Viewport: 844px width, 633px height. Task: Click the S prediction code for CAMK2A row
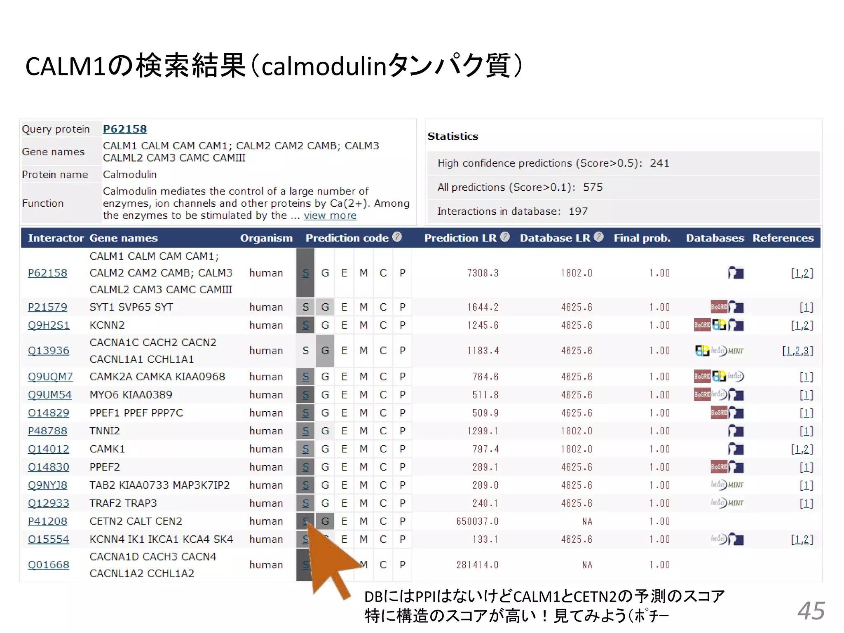(x=305, y=377)
